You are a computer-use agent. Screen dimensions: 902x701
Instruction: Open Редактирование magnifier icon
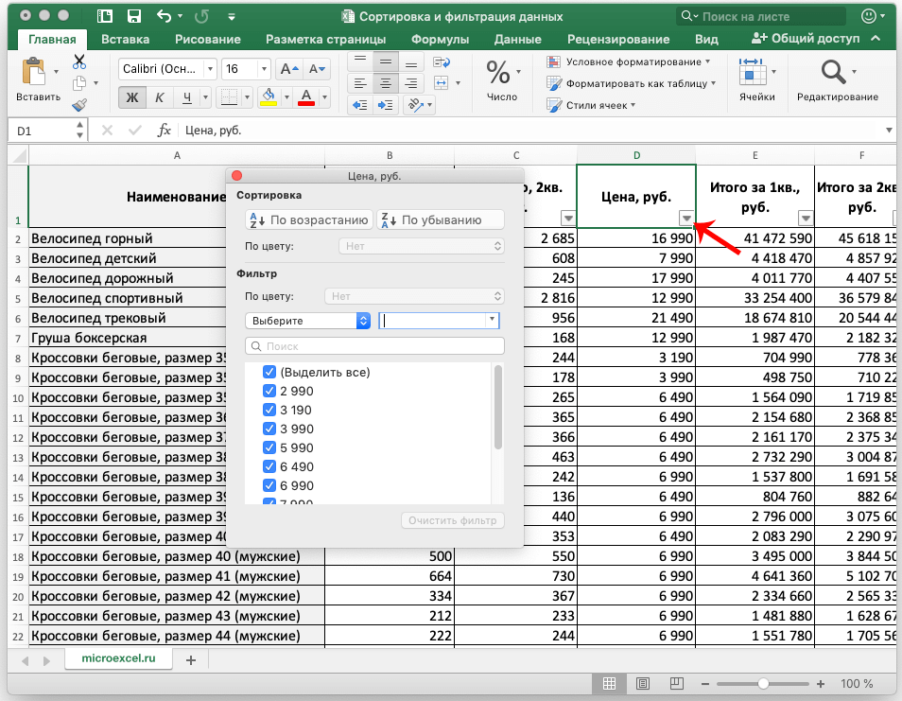[x=833, y=72]
